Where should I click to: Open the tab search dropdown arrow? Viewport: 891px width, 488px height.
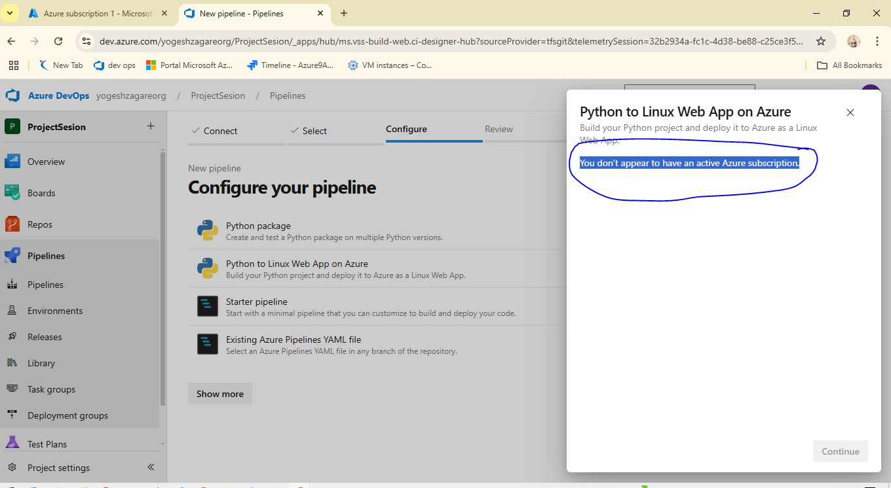9,13
